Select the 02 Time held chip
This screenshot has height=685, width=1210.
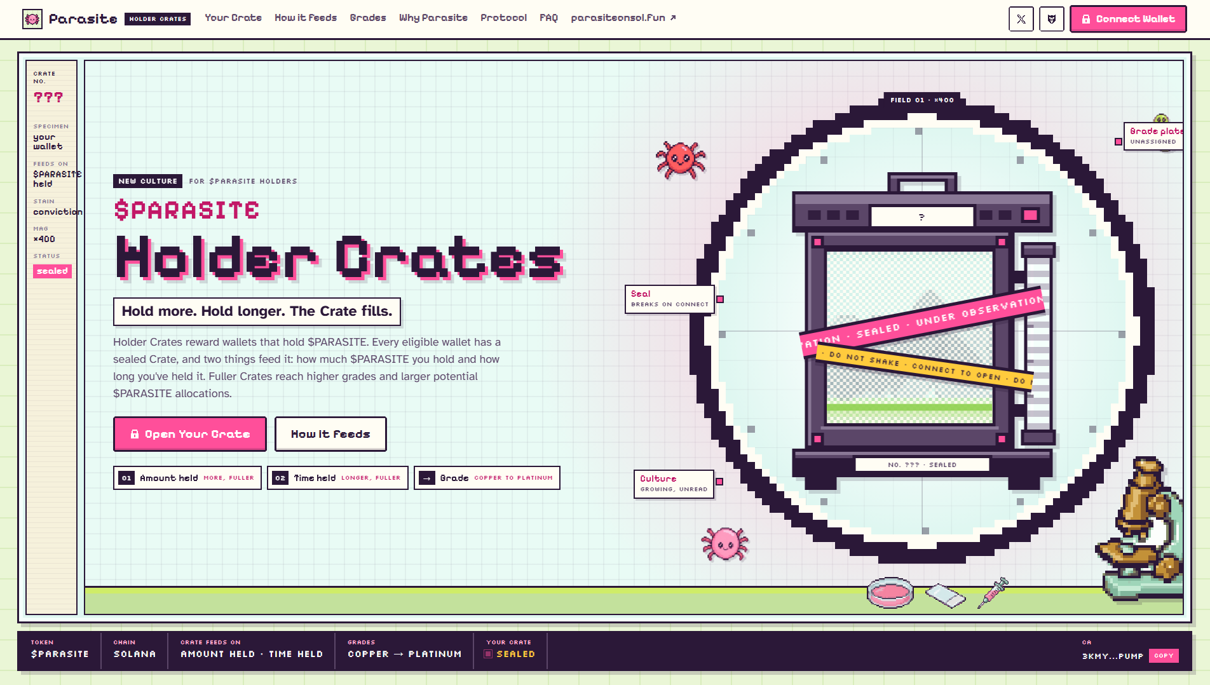click(x=337, y=478)
